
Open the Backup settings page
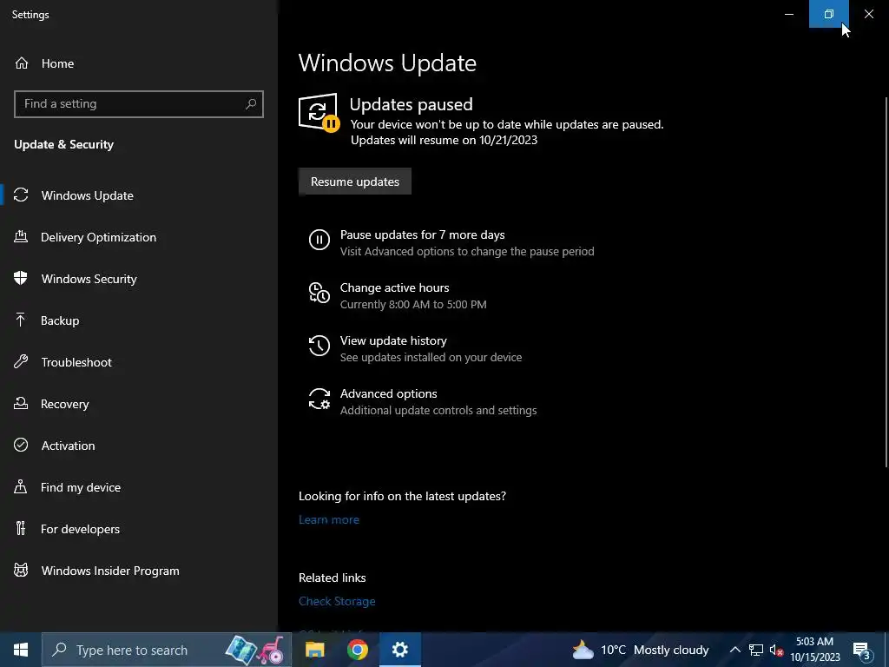coord(138,320)
